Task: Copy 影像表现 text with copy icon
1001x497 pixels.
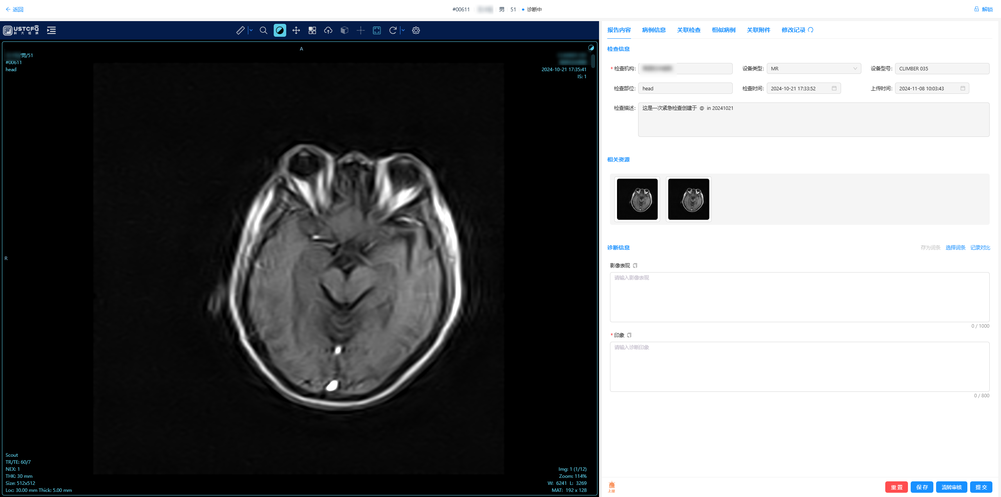Action: (635, 266)
